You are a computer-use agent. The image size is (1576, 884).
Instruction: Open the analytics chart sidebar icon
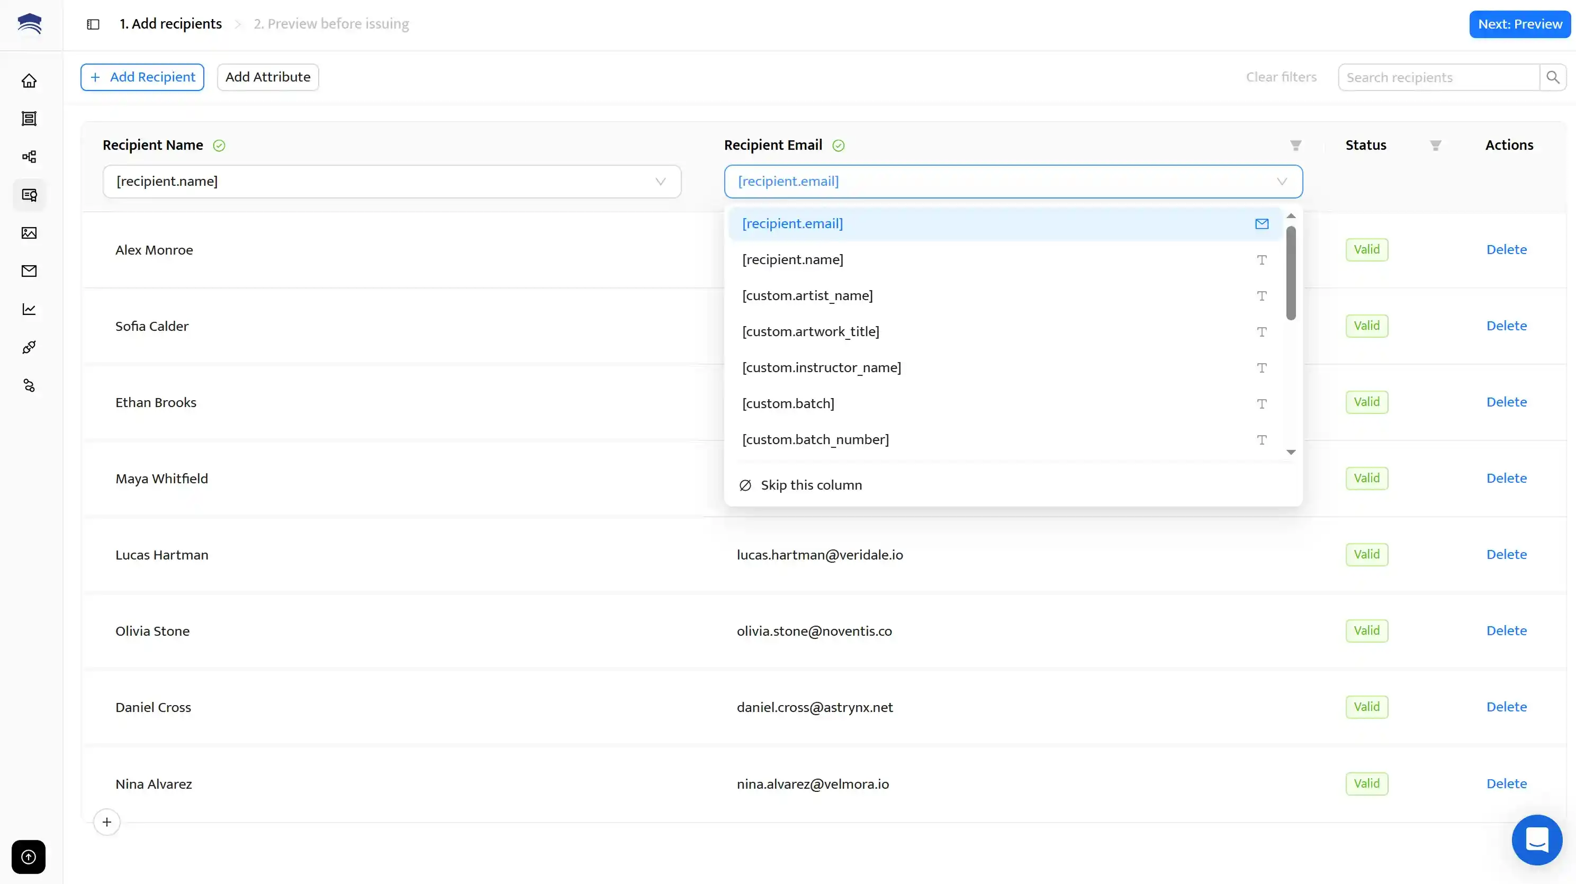29,310
